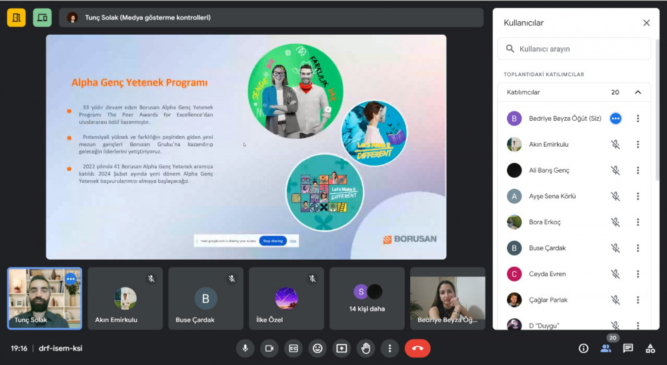The image size is (667, 365).
Task: Click the meeting code drf-isem-ksi
Action: pos(61,348)
